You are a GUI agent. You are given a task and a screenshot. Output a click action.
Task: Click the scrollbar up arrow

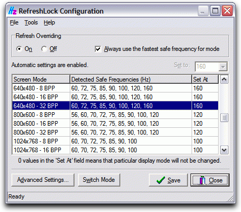(224, 79)
